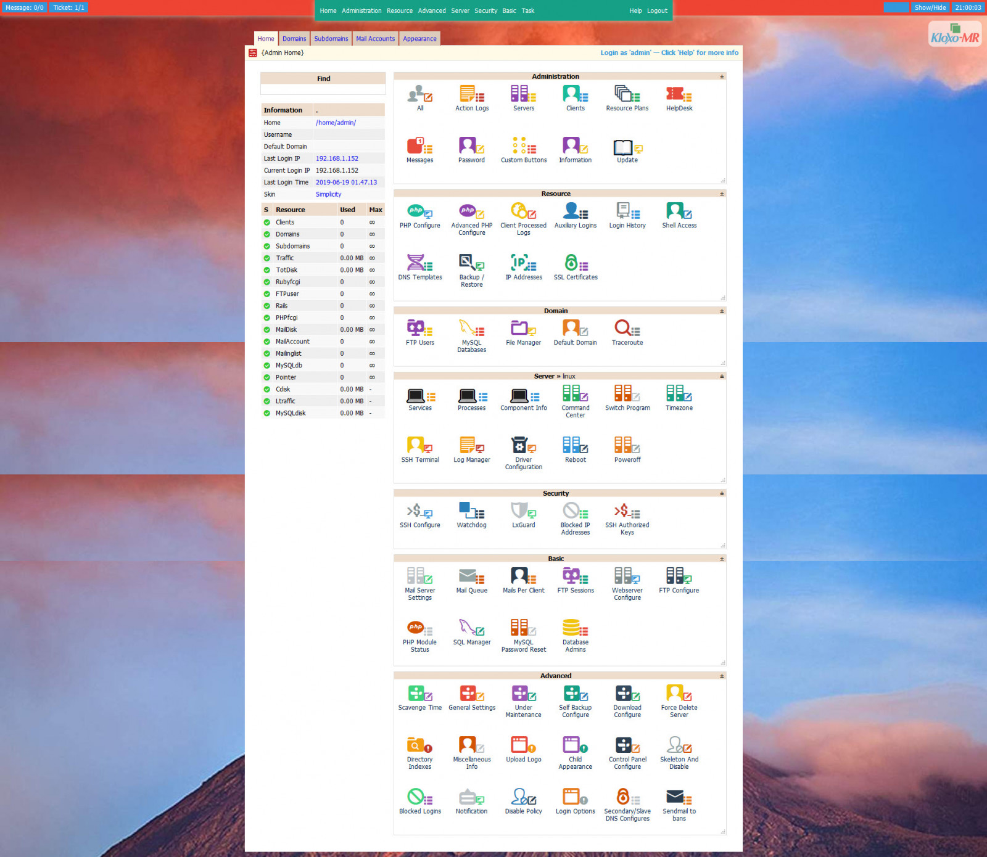Click the Ticket: 1/1 indicator

click(68, 7)
